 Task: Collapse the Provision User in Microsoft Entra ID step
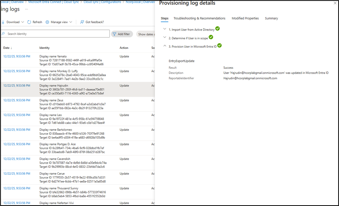pyautogui.click(x=165, y=46)
